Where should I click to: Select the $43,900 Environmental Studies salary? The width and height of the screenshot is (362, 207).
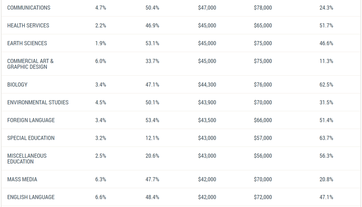[x=207, y=102]
